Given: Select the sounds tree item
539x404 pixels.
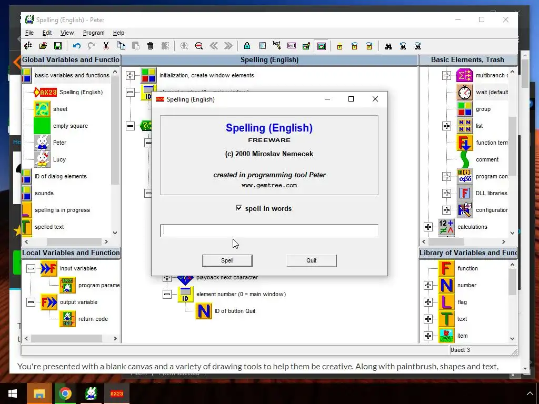Looking at the screenshot, I should 44,193.
